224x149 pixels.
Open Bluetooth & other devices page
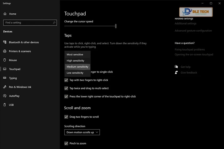tap(24, 42)
